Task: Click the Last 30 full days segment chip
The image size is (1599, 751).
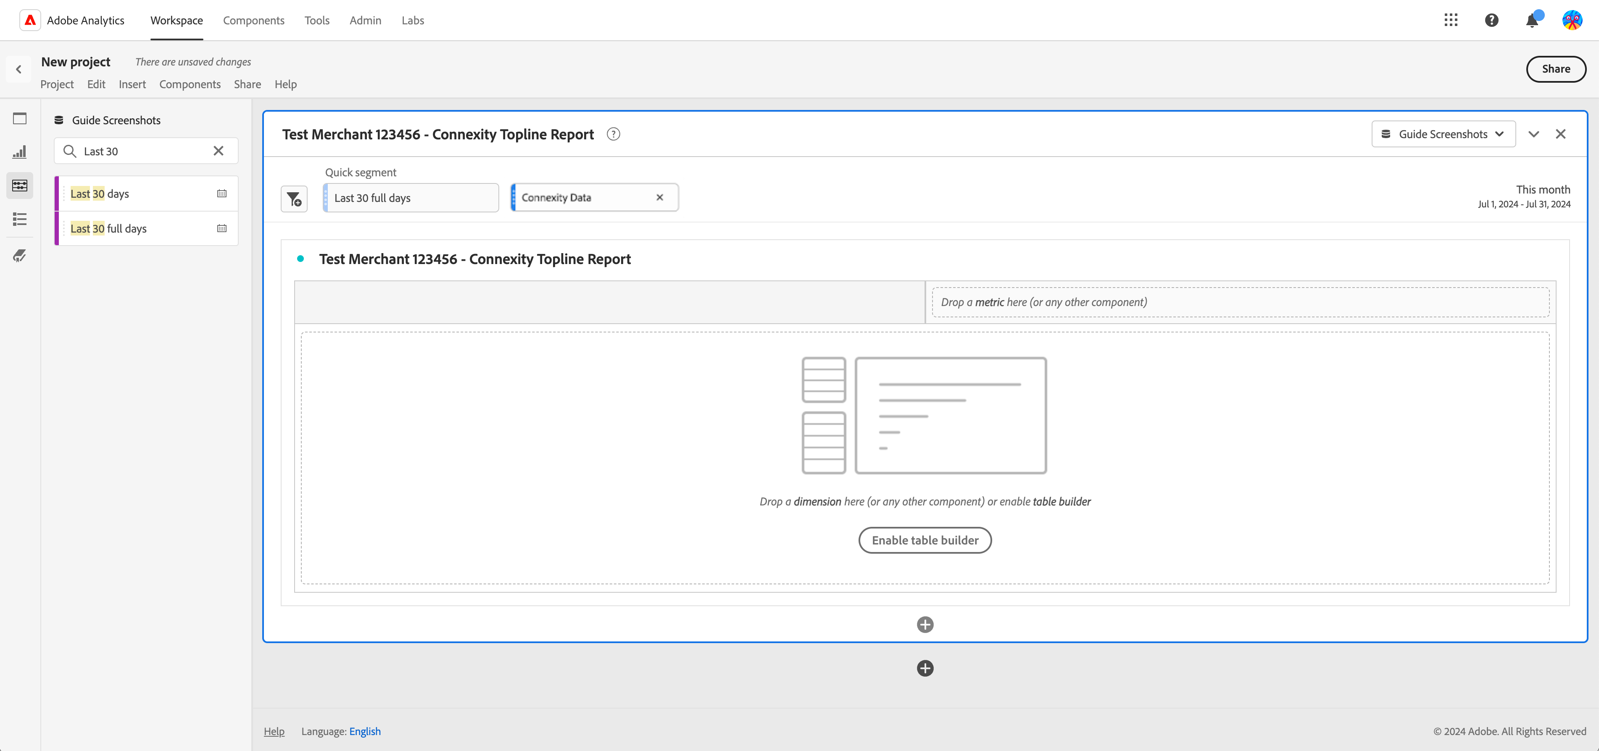Action: [411, 198]
